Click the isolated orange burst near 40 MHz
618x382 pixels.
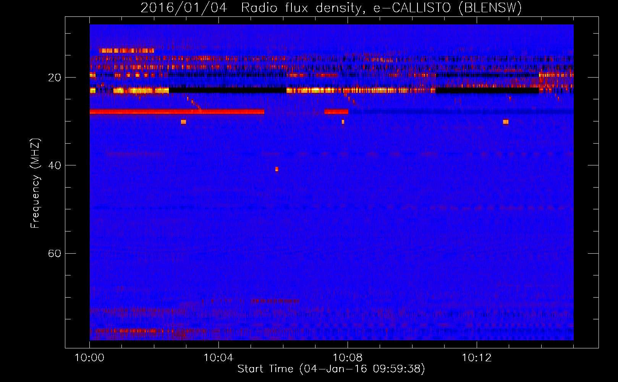pos(277,169)
